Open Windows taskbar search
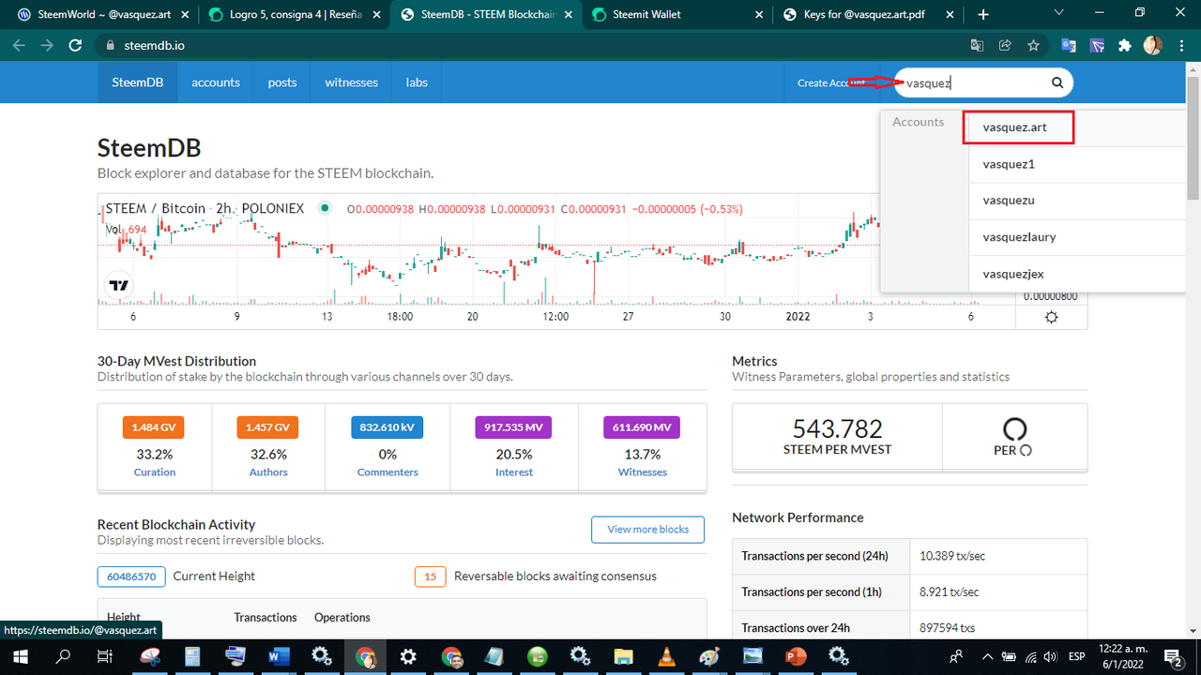This screenshot has height=675, width=1201. click(64, 656)
